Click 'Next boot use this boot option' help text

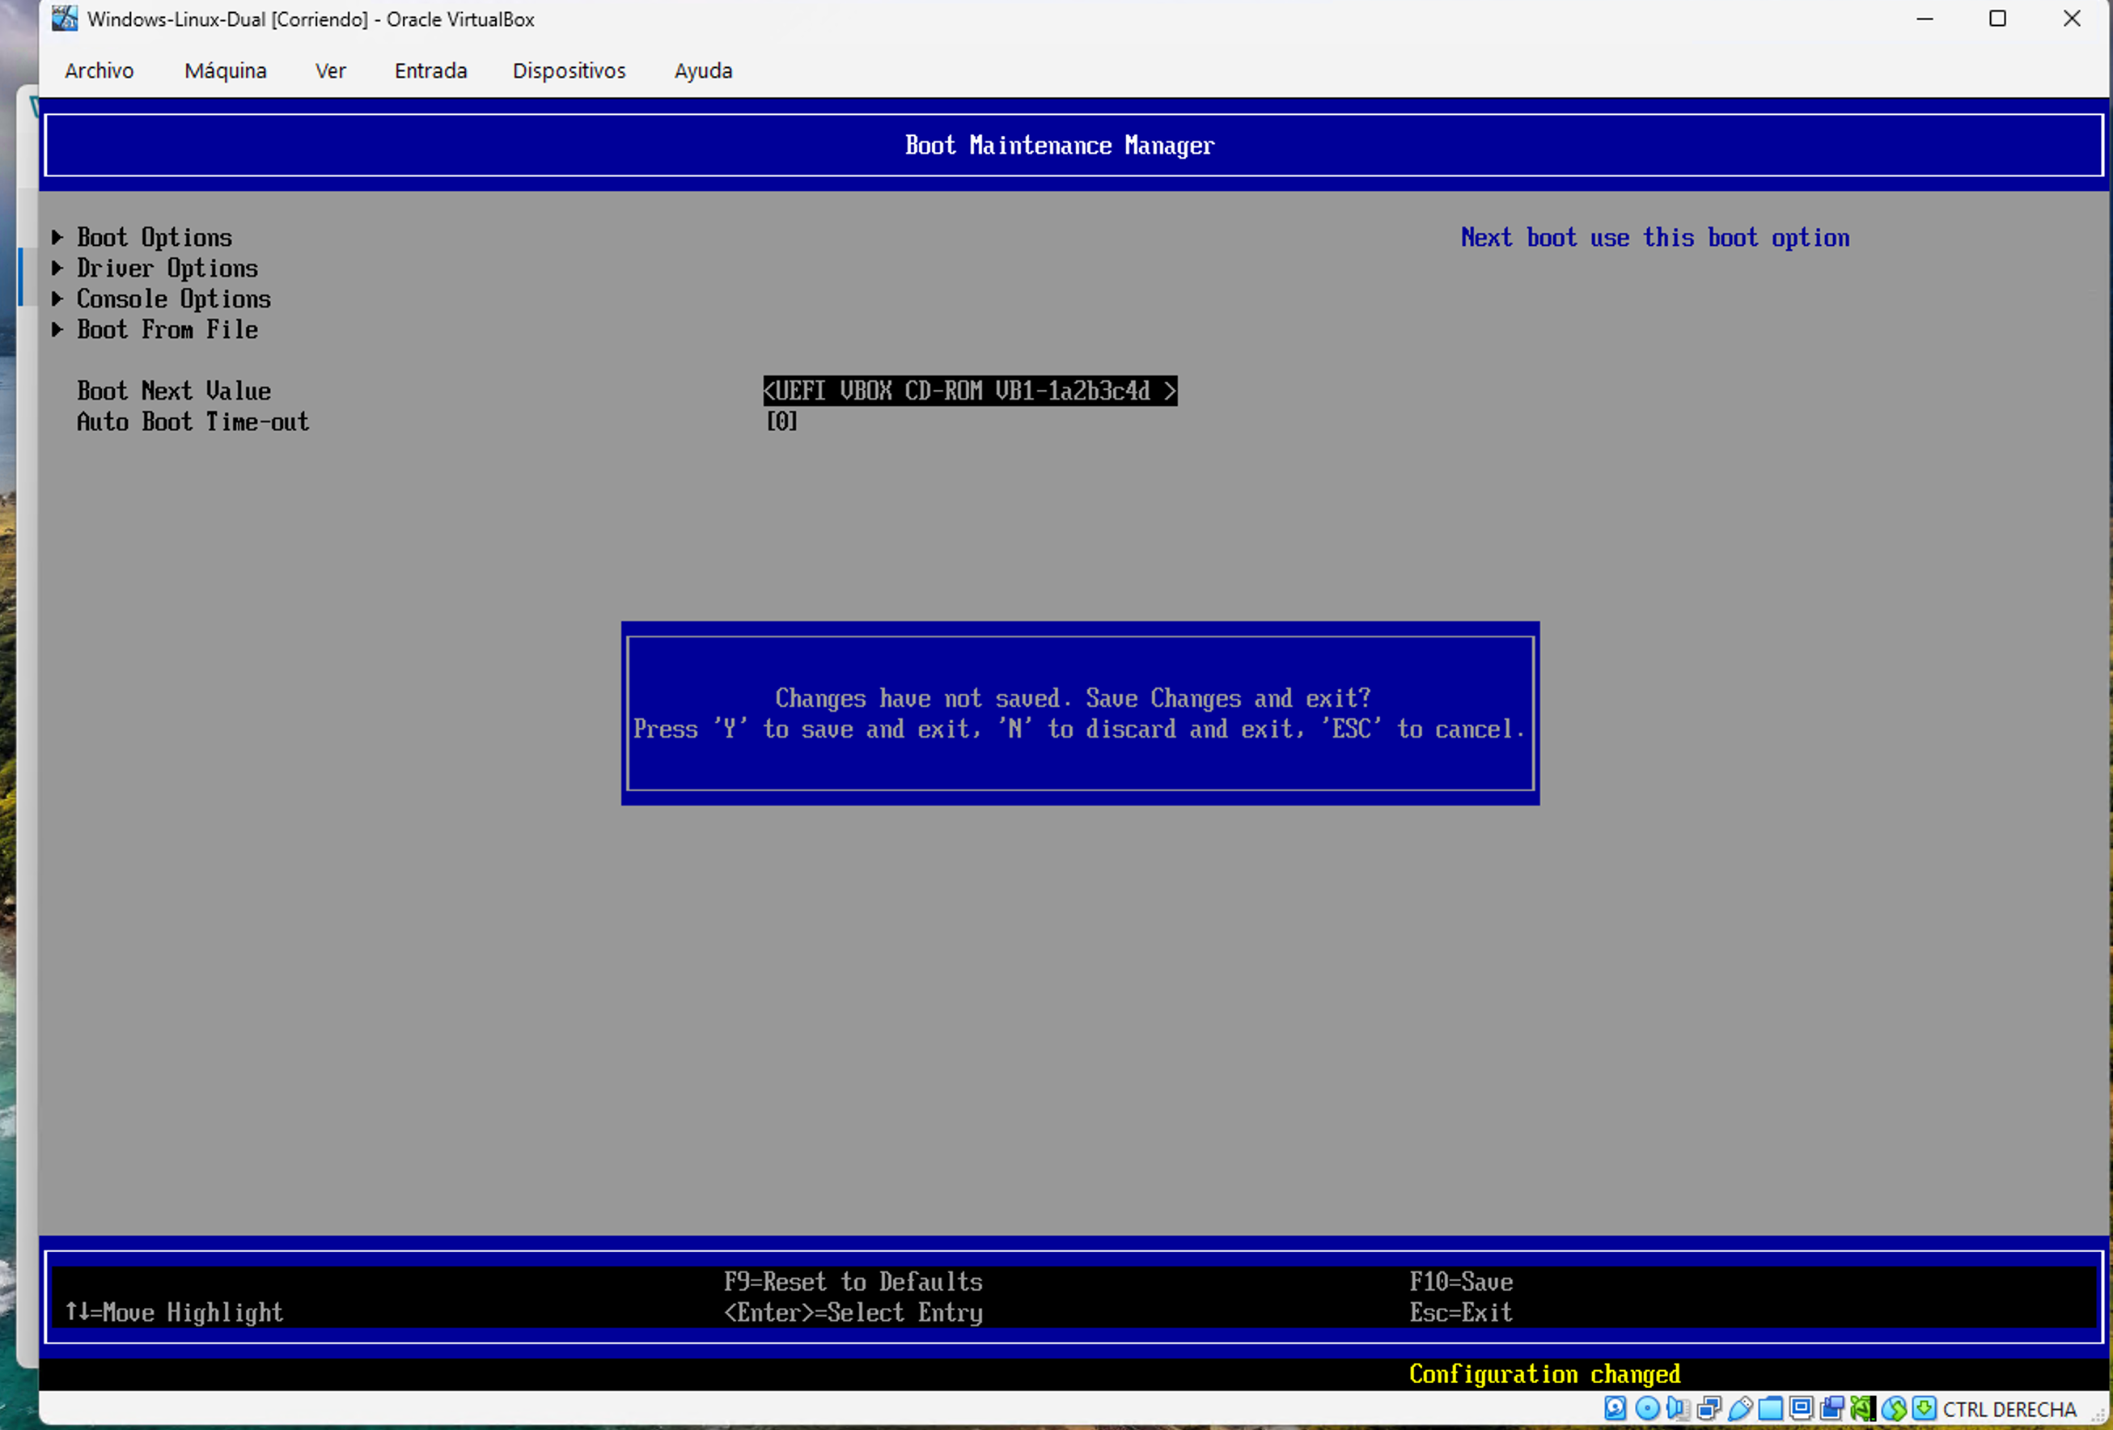click(x=1655, y=238)
